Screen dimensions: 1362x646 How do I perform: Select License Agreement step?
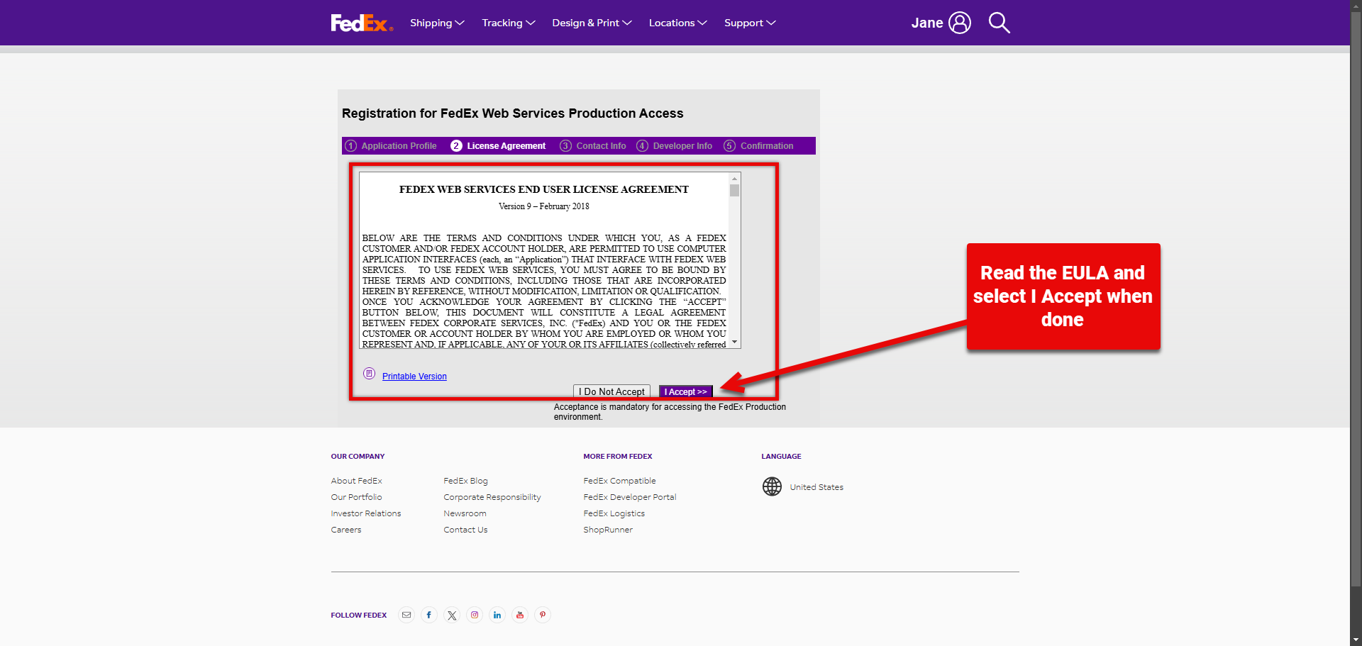click(498, 145)
